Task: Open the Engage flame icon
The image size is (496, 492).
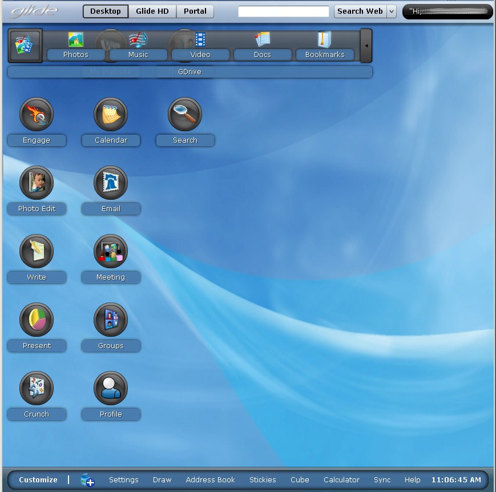Action: [37, 114]
